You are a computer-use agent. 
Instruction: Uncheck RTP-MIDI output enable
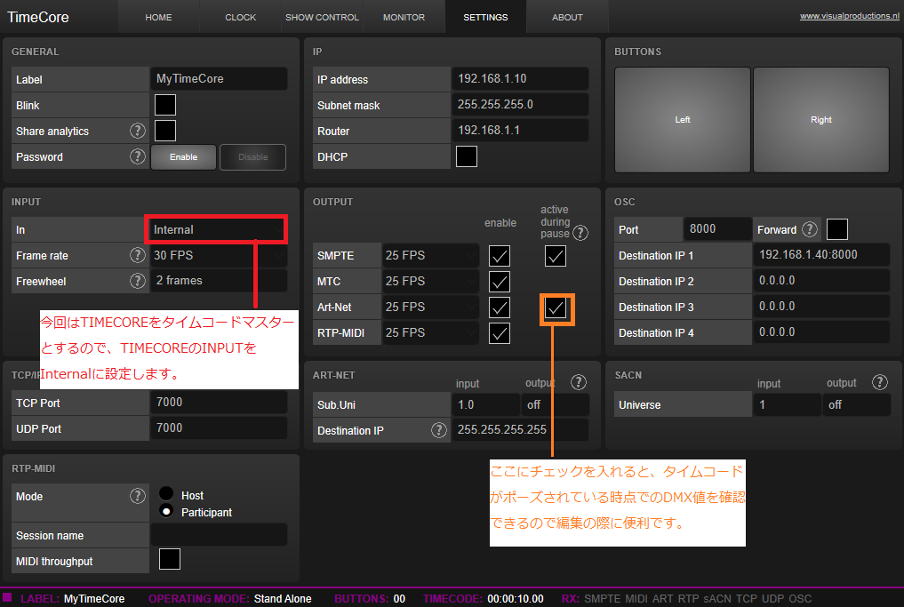500,333
